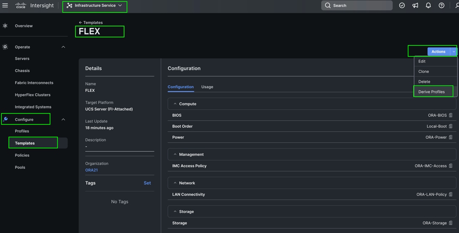Screen dimensions: 459x233
Task: Click the ORA-Storage policy value
Action: (435, 223)
